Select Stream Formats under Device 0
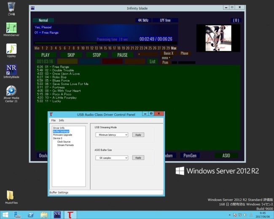 coord(65,145)
